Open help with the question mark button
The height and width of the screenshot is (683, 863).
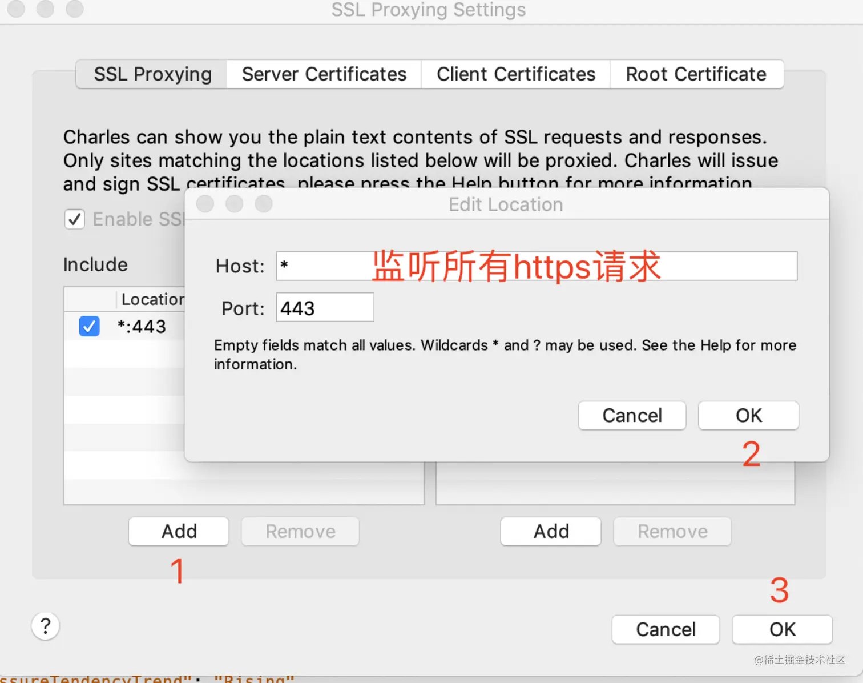pos(46,626)
